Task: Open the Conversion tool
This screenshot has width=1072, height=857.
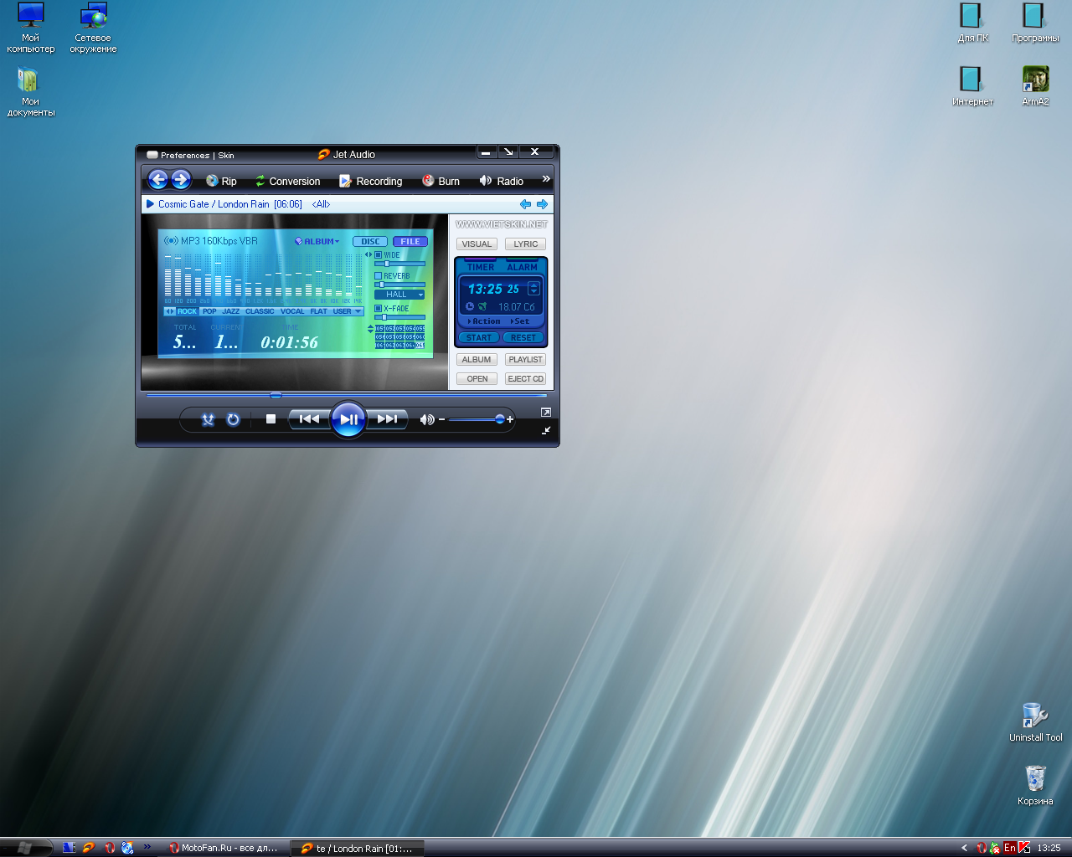Action: tap(287, 181)
